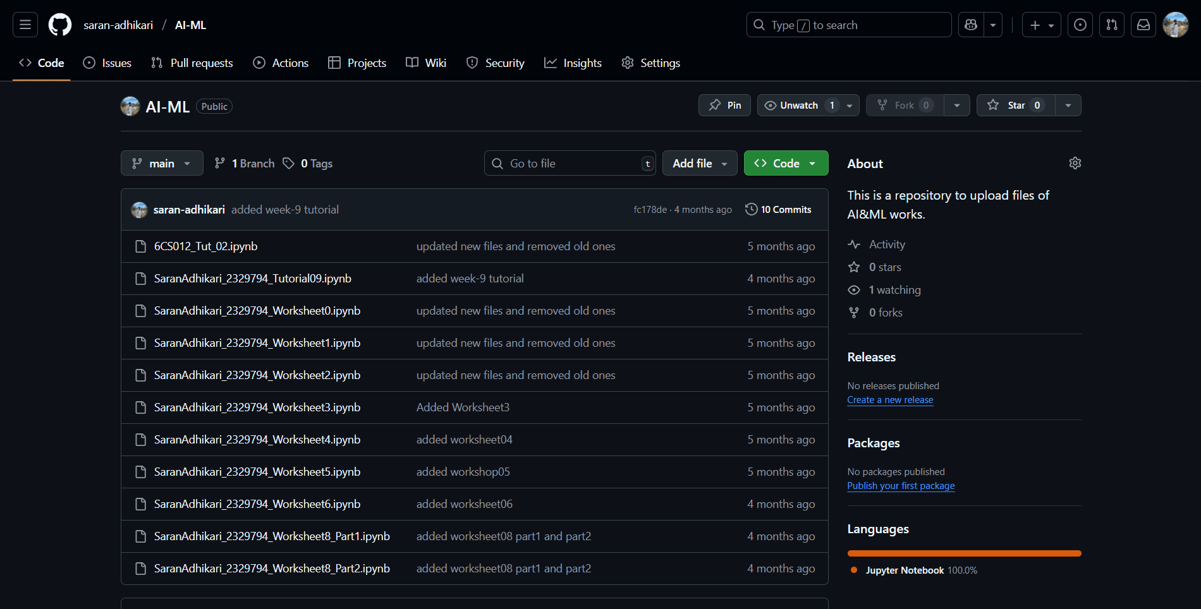Viewport: 1201px width, 609px height.
Task: Open the notifications inbox icon
Action: tap(1143, 25)
